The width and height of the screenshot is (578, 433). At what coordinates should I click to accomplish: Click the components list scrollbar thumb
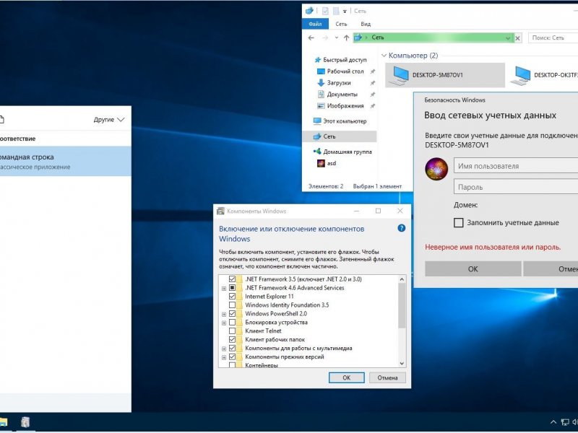tap(402, 305)
